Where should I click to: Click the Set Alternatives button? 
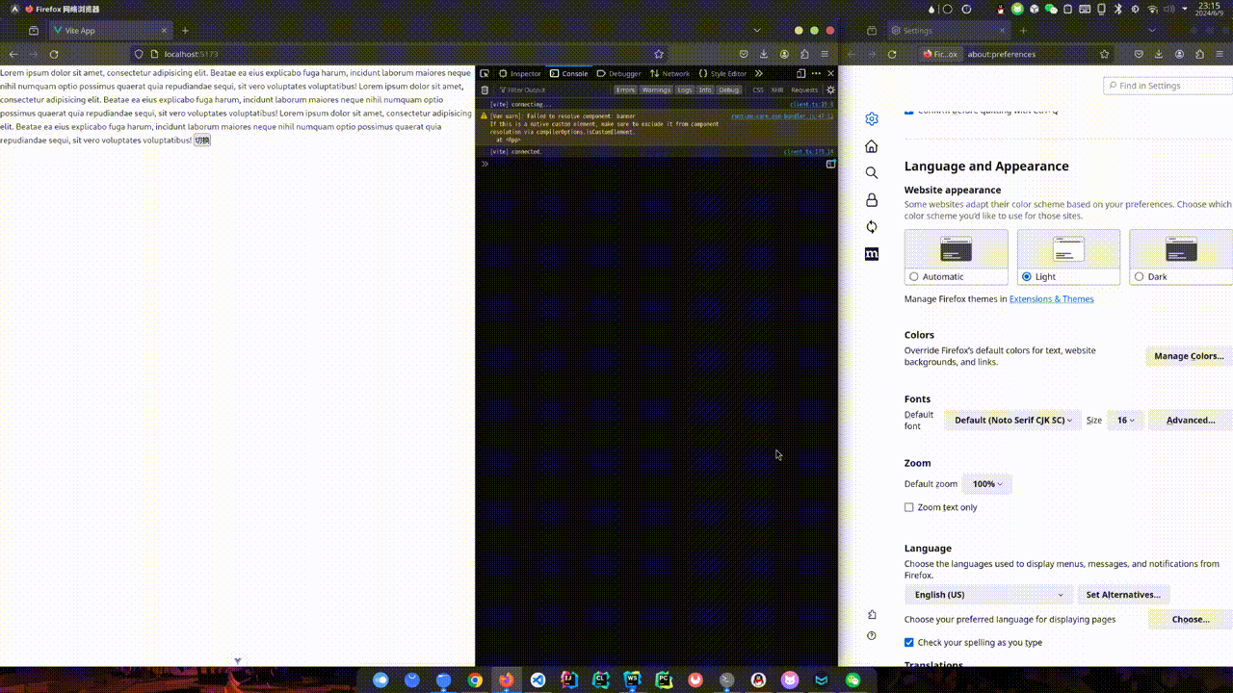coord(1123,595)
